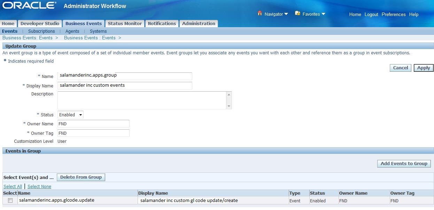Select the Business Events tab
The width and height of the screenshot is (434, 210).
[x=84, y=23]
